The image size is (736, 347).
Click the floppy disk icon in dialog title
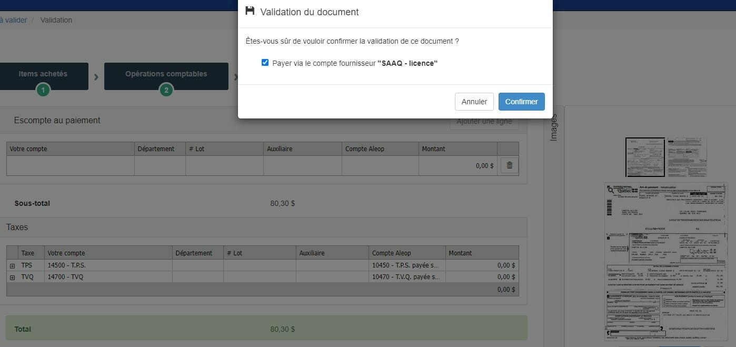250,12
